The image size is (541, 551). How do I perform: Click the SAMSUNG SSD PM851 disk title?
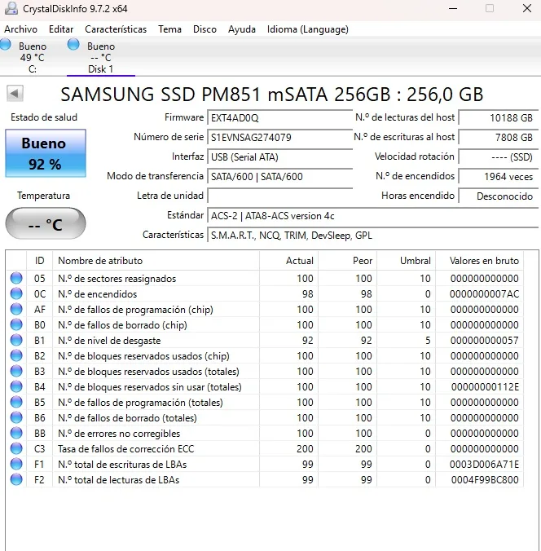click(272, 95)
